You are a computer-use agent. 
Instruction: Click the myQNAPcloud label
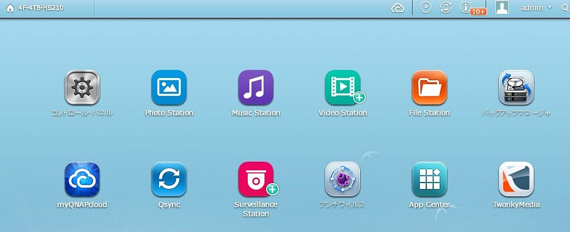(82, 205)
